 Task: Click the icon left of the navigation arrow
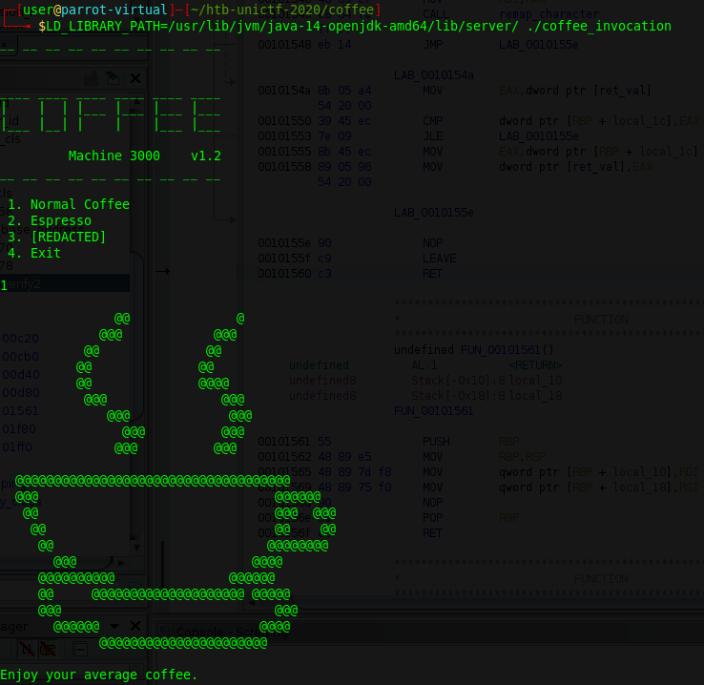pyautogui.click(x=91, y=78)
